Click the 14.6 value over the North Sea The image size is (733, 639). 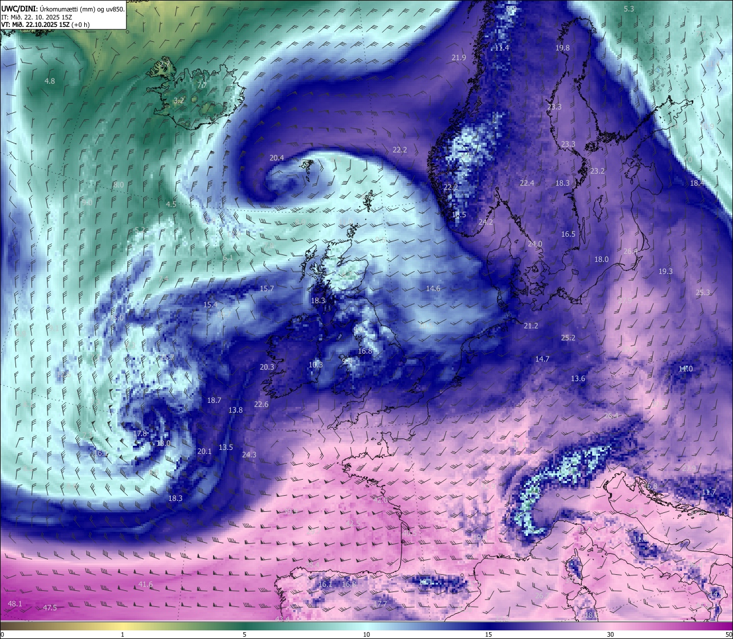(433, 289)
